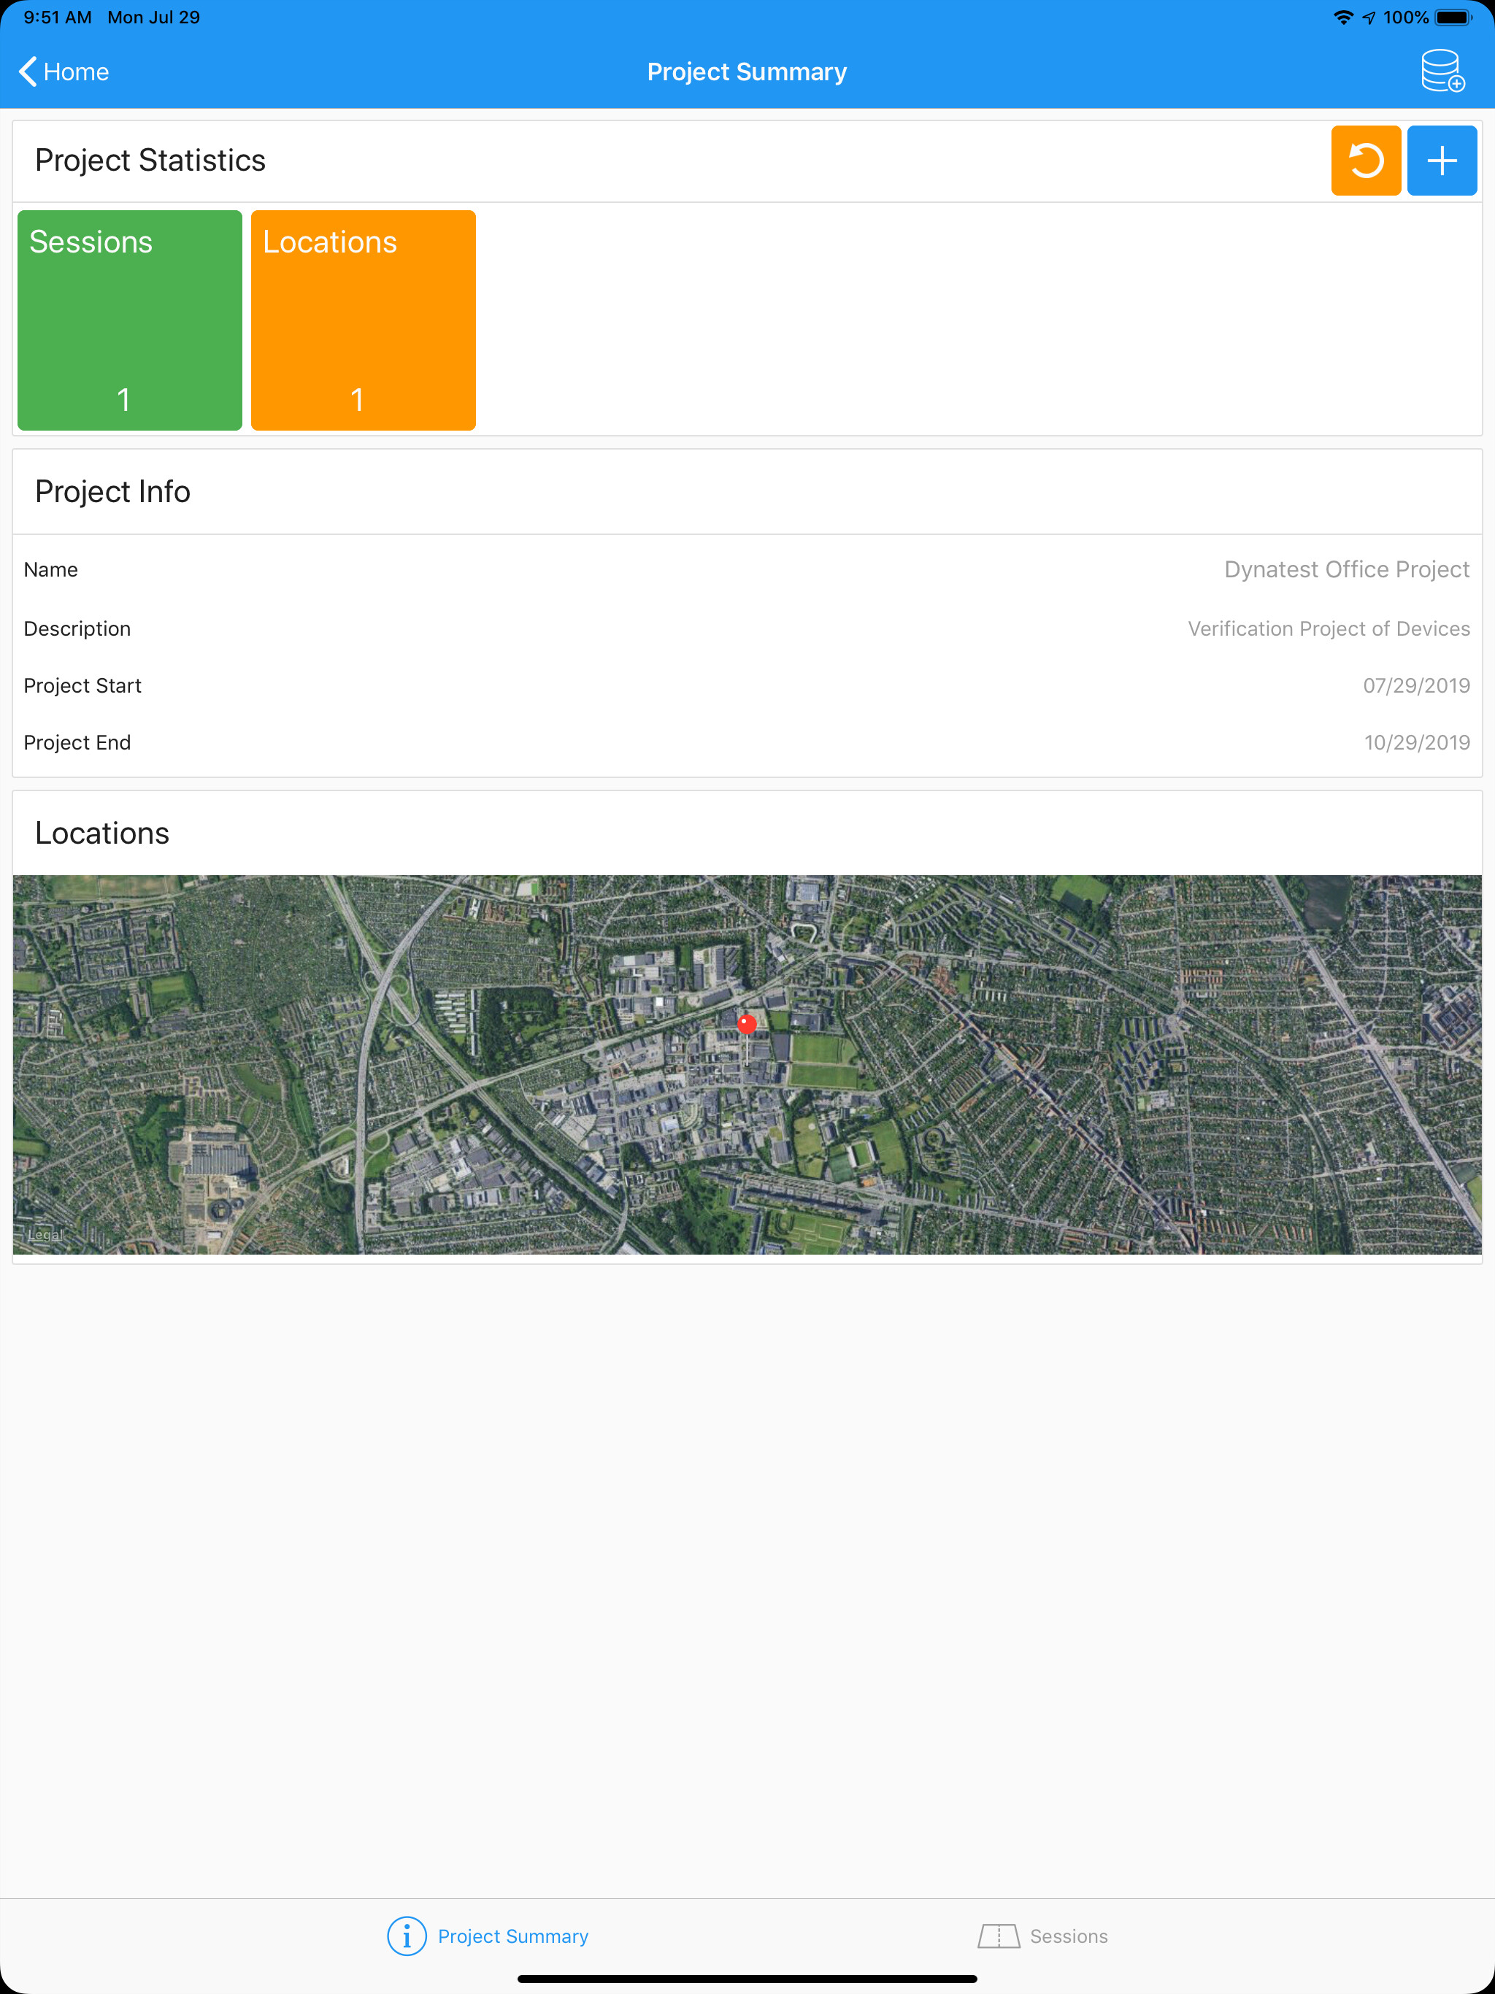Tap the 9:51 AM clock
Viewport: 1495px width, 1994px height.
pos(58,17)
